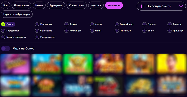
Task: Open the yellow game thumbnail
Action: click(x=172, y=64)
